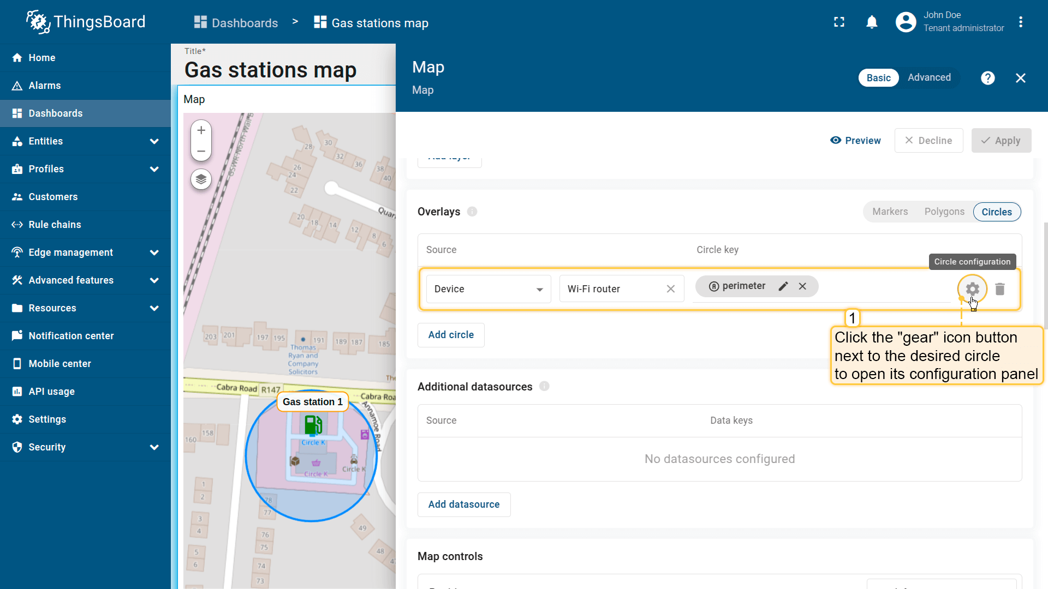Click the Add datasource button
1048x589 pixels.
[464, 504]
